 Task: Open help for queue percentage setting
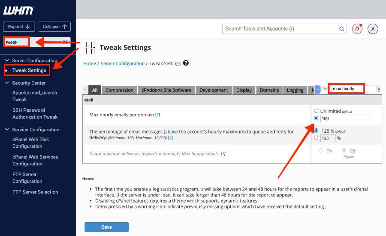point(170,138)
